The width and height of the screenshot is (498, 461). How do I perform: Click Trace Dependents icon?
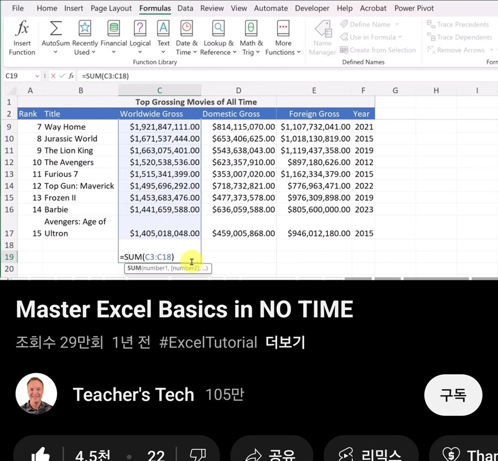coord(431,37)
